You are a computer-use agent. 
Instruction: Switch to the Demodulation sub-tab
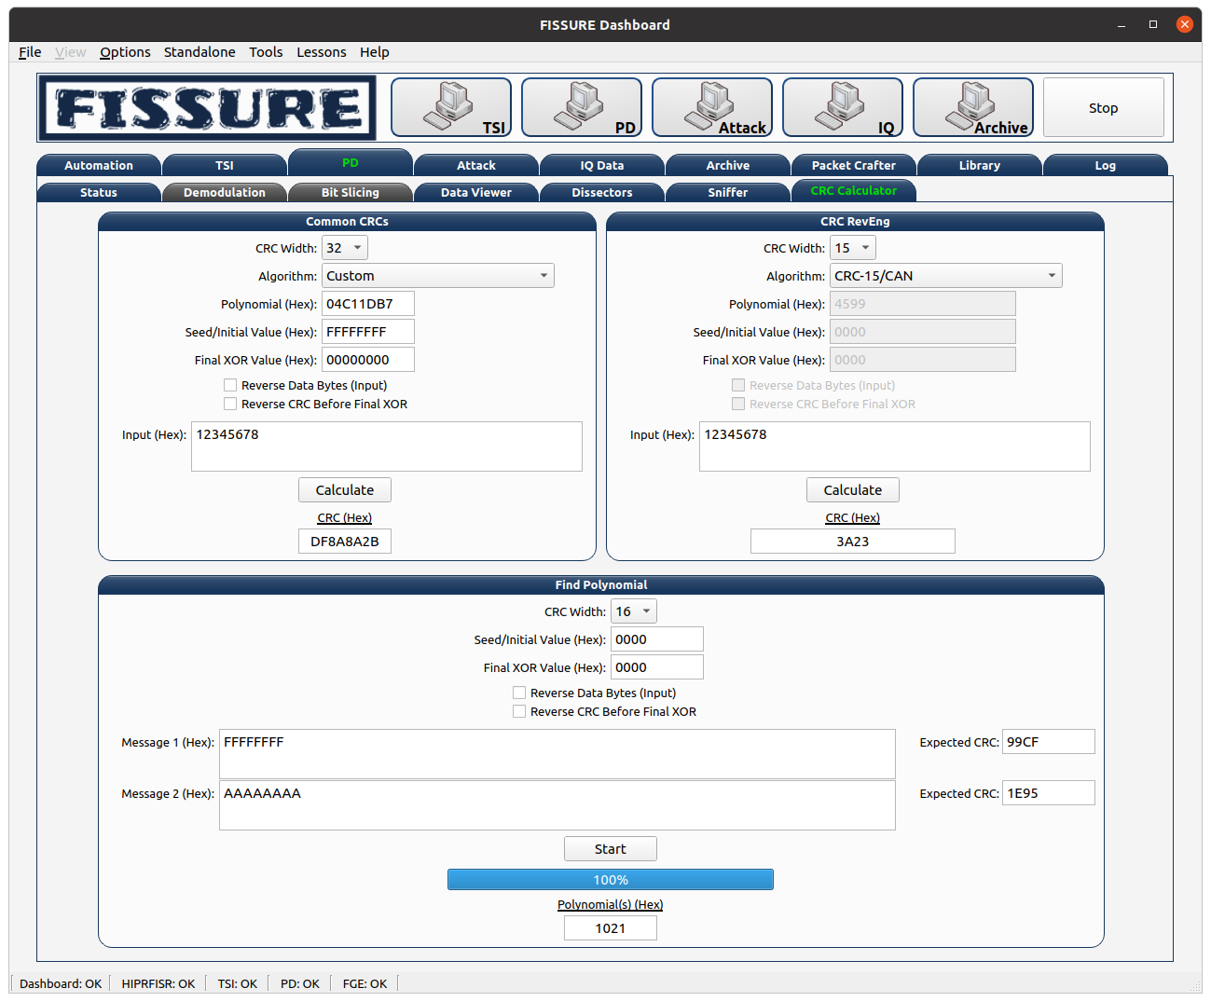[x=225, y=192]
